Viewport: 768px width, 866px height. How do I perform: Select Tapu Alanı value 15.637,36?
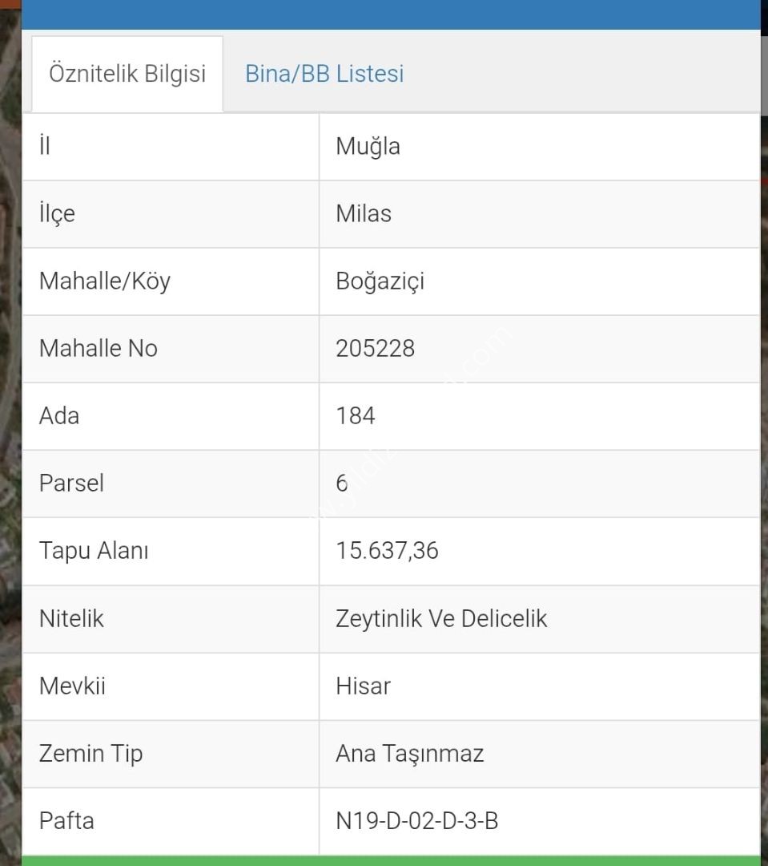(387, 551)
